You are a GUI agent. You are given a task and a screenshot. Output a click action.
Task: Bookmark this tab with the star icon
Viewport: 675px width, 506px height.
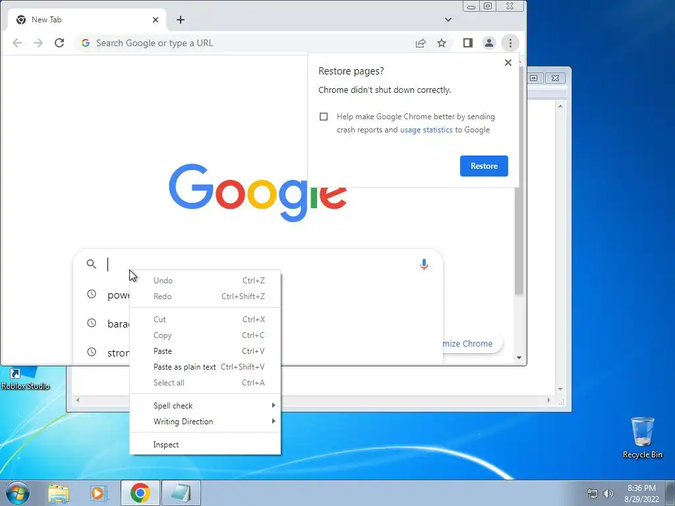point(442,43)
